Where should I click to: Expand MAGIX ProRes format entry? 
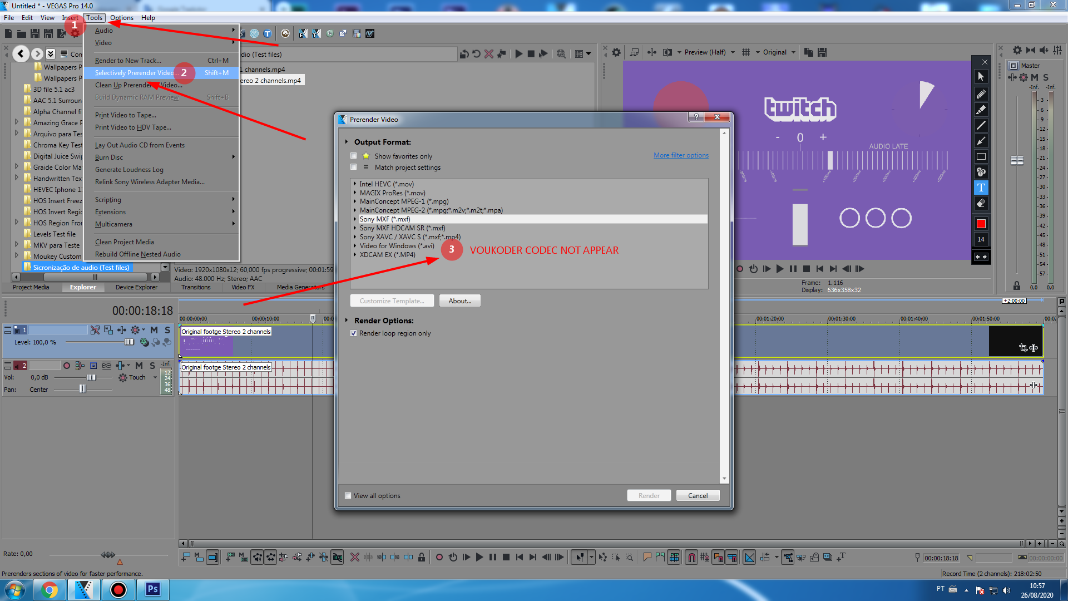click(x=355, y=193)
